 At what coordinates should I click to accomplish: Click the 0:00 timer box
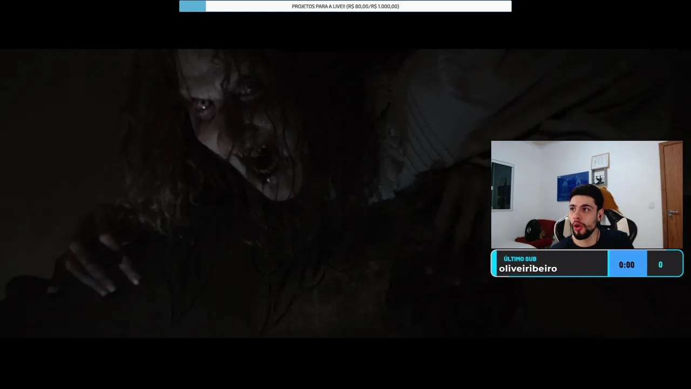tap(627, 265)
